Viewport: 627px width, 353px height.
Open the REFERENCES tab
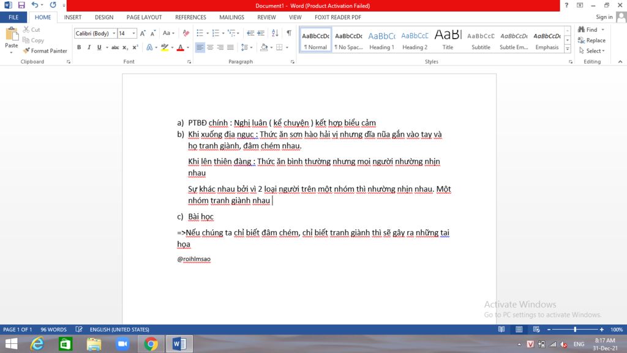191,17
